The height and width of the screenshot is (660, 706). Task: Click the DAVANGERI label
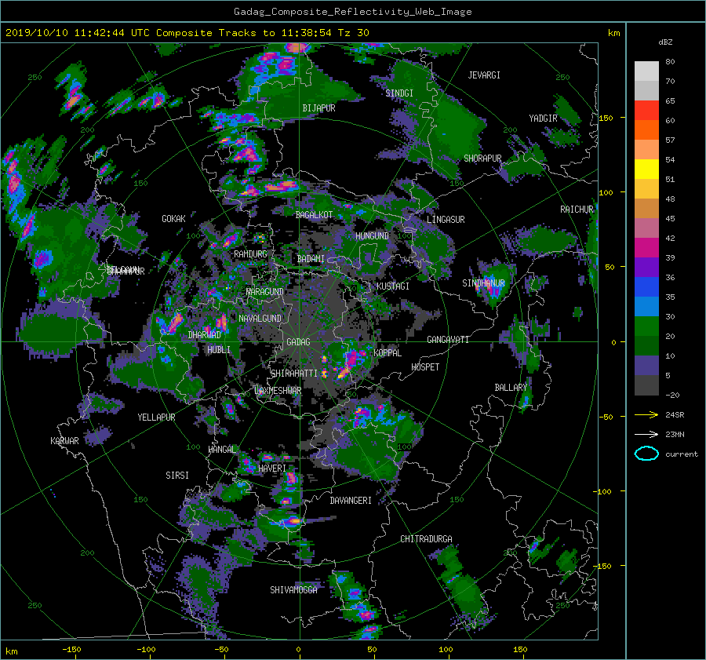click(351, 501)
